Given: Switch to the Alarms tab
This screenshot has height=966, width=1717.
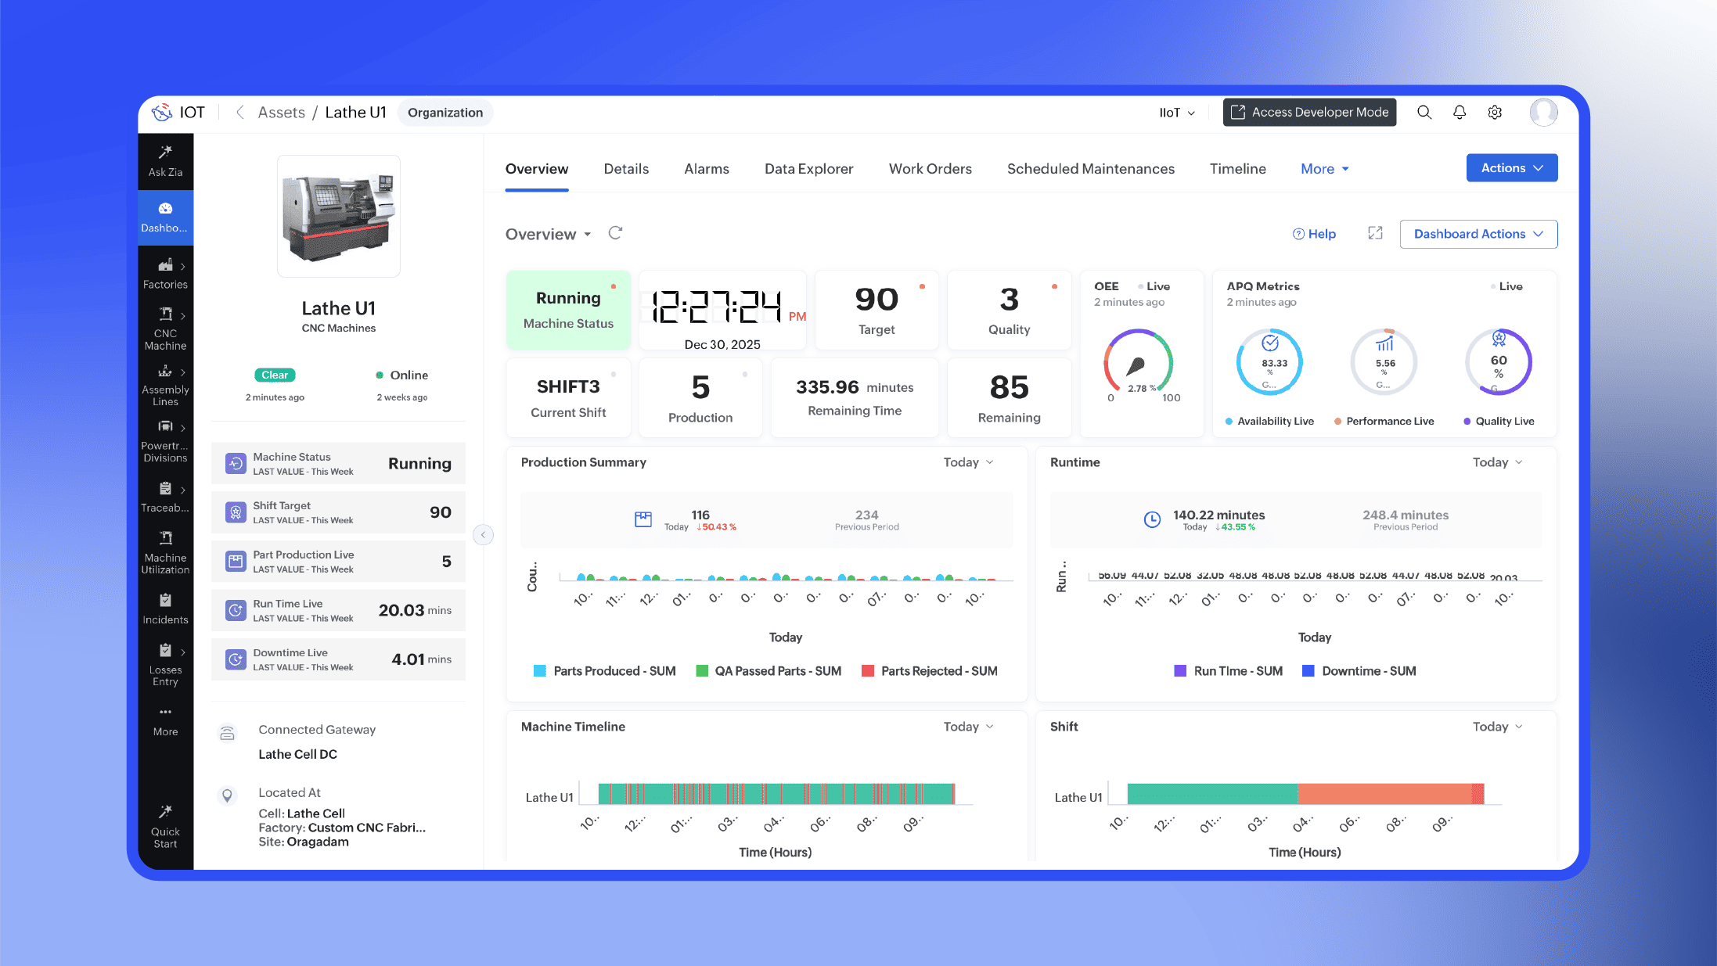Looking at the screenshot, I should click(706, 169).
